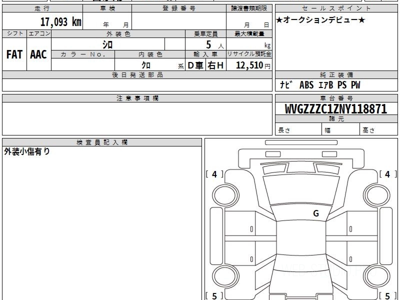Select the 注意事項欄 header bar
Screen dimensions: 400x300
coord(137,98)
